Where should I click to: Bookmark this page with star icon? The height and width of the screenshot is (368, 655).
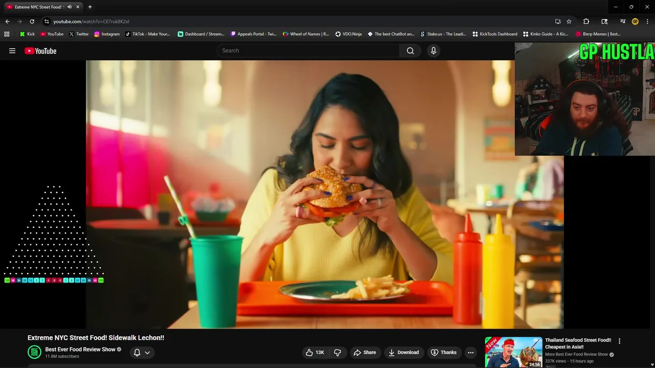(569, 21)
